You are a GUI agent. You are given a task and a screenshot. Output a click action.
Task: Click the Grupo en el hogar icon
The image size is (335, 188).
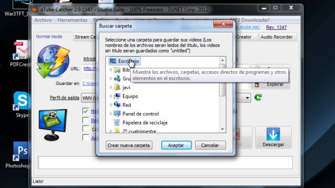coord(117,79)
